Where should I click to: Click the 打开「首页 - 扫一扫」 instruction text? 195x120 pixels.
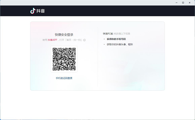tap(71, 40)
